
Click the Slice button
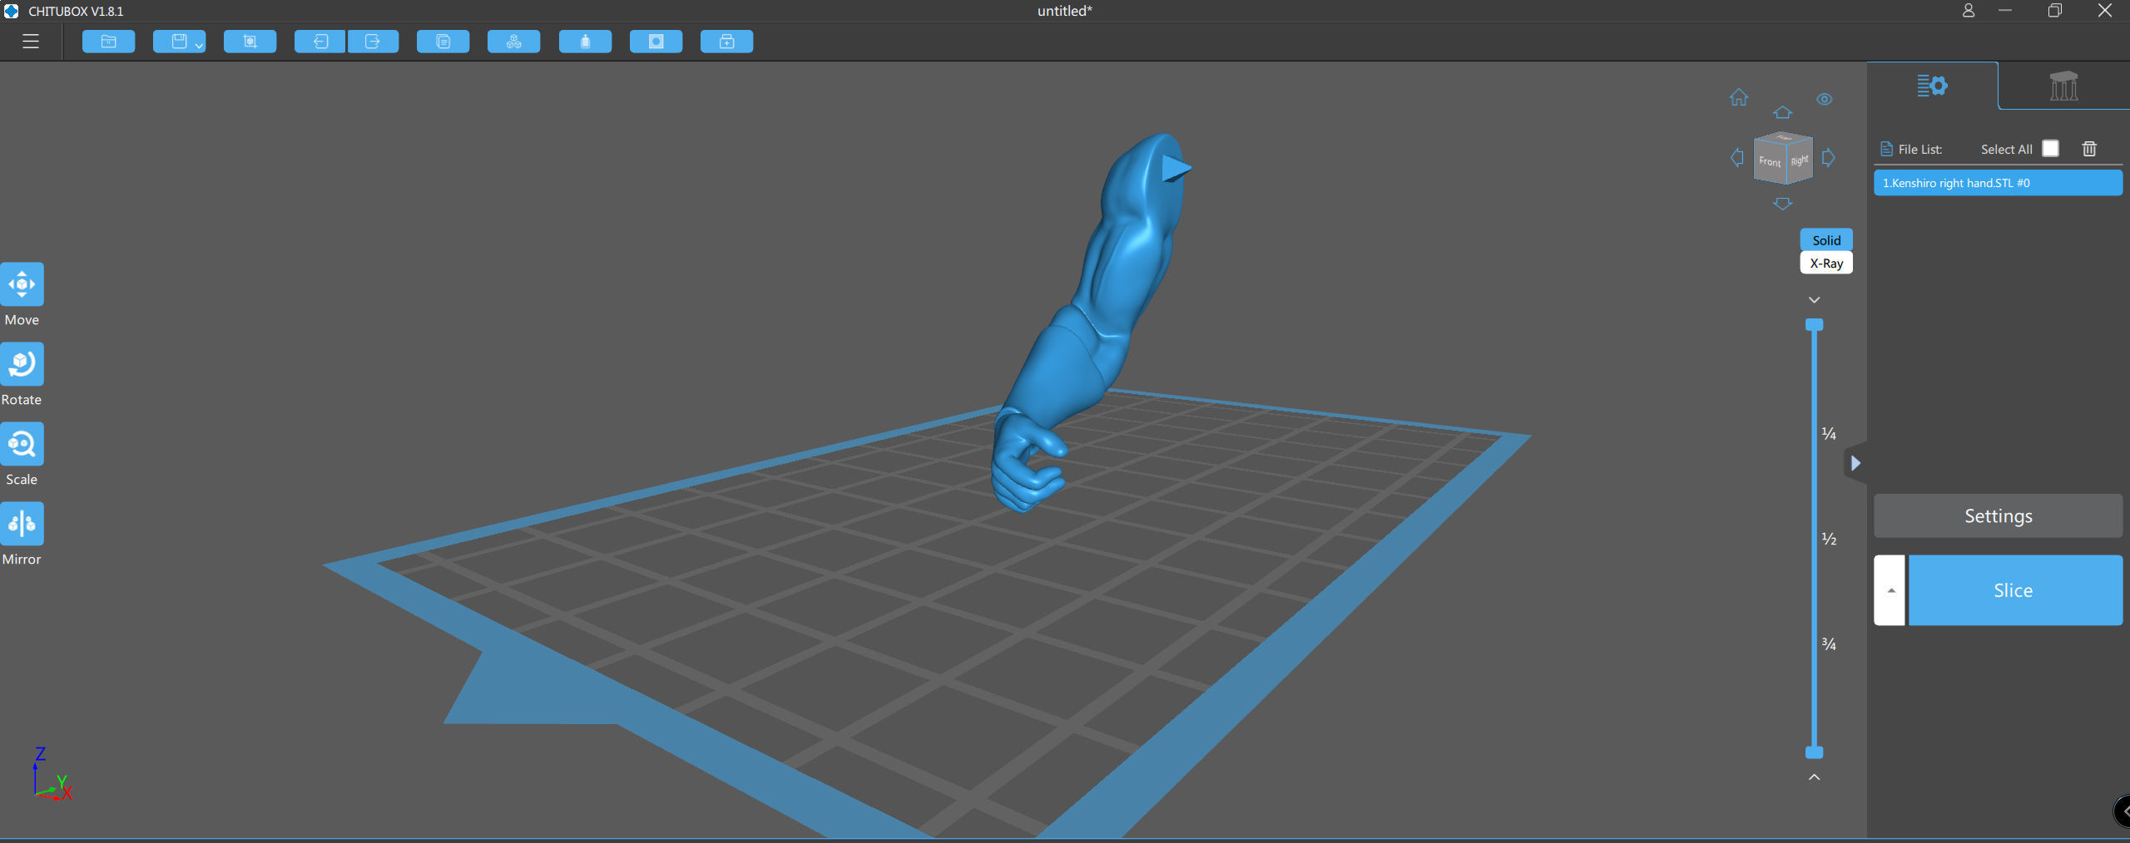tap(2014, 590)
